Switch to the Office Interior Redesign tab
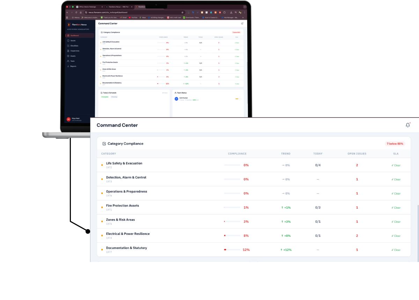Screen dimensions: 419x300 click(x=87, y=6)
